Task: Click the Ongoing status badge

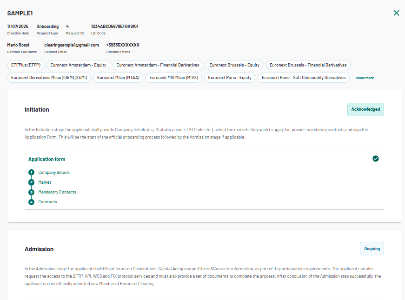Action: [x=372, y=248]
